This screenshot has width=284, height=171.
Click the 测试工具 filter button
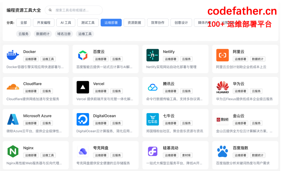[88, 23]
